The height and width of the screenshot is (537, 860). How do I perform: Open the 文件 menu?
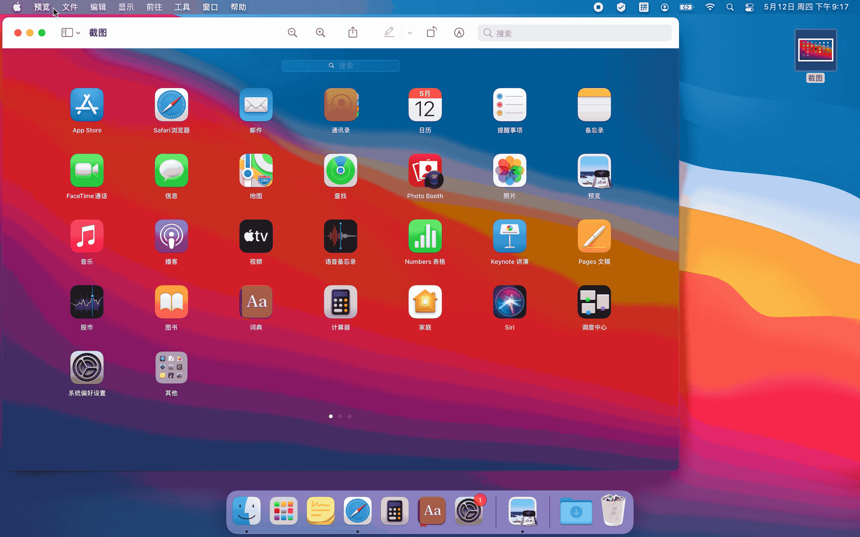[70, 7]
